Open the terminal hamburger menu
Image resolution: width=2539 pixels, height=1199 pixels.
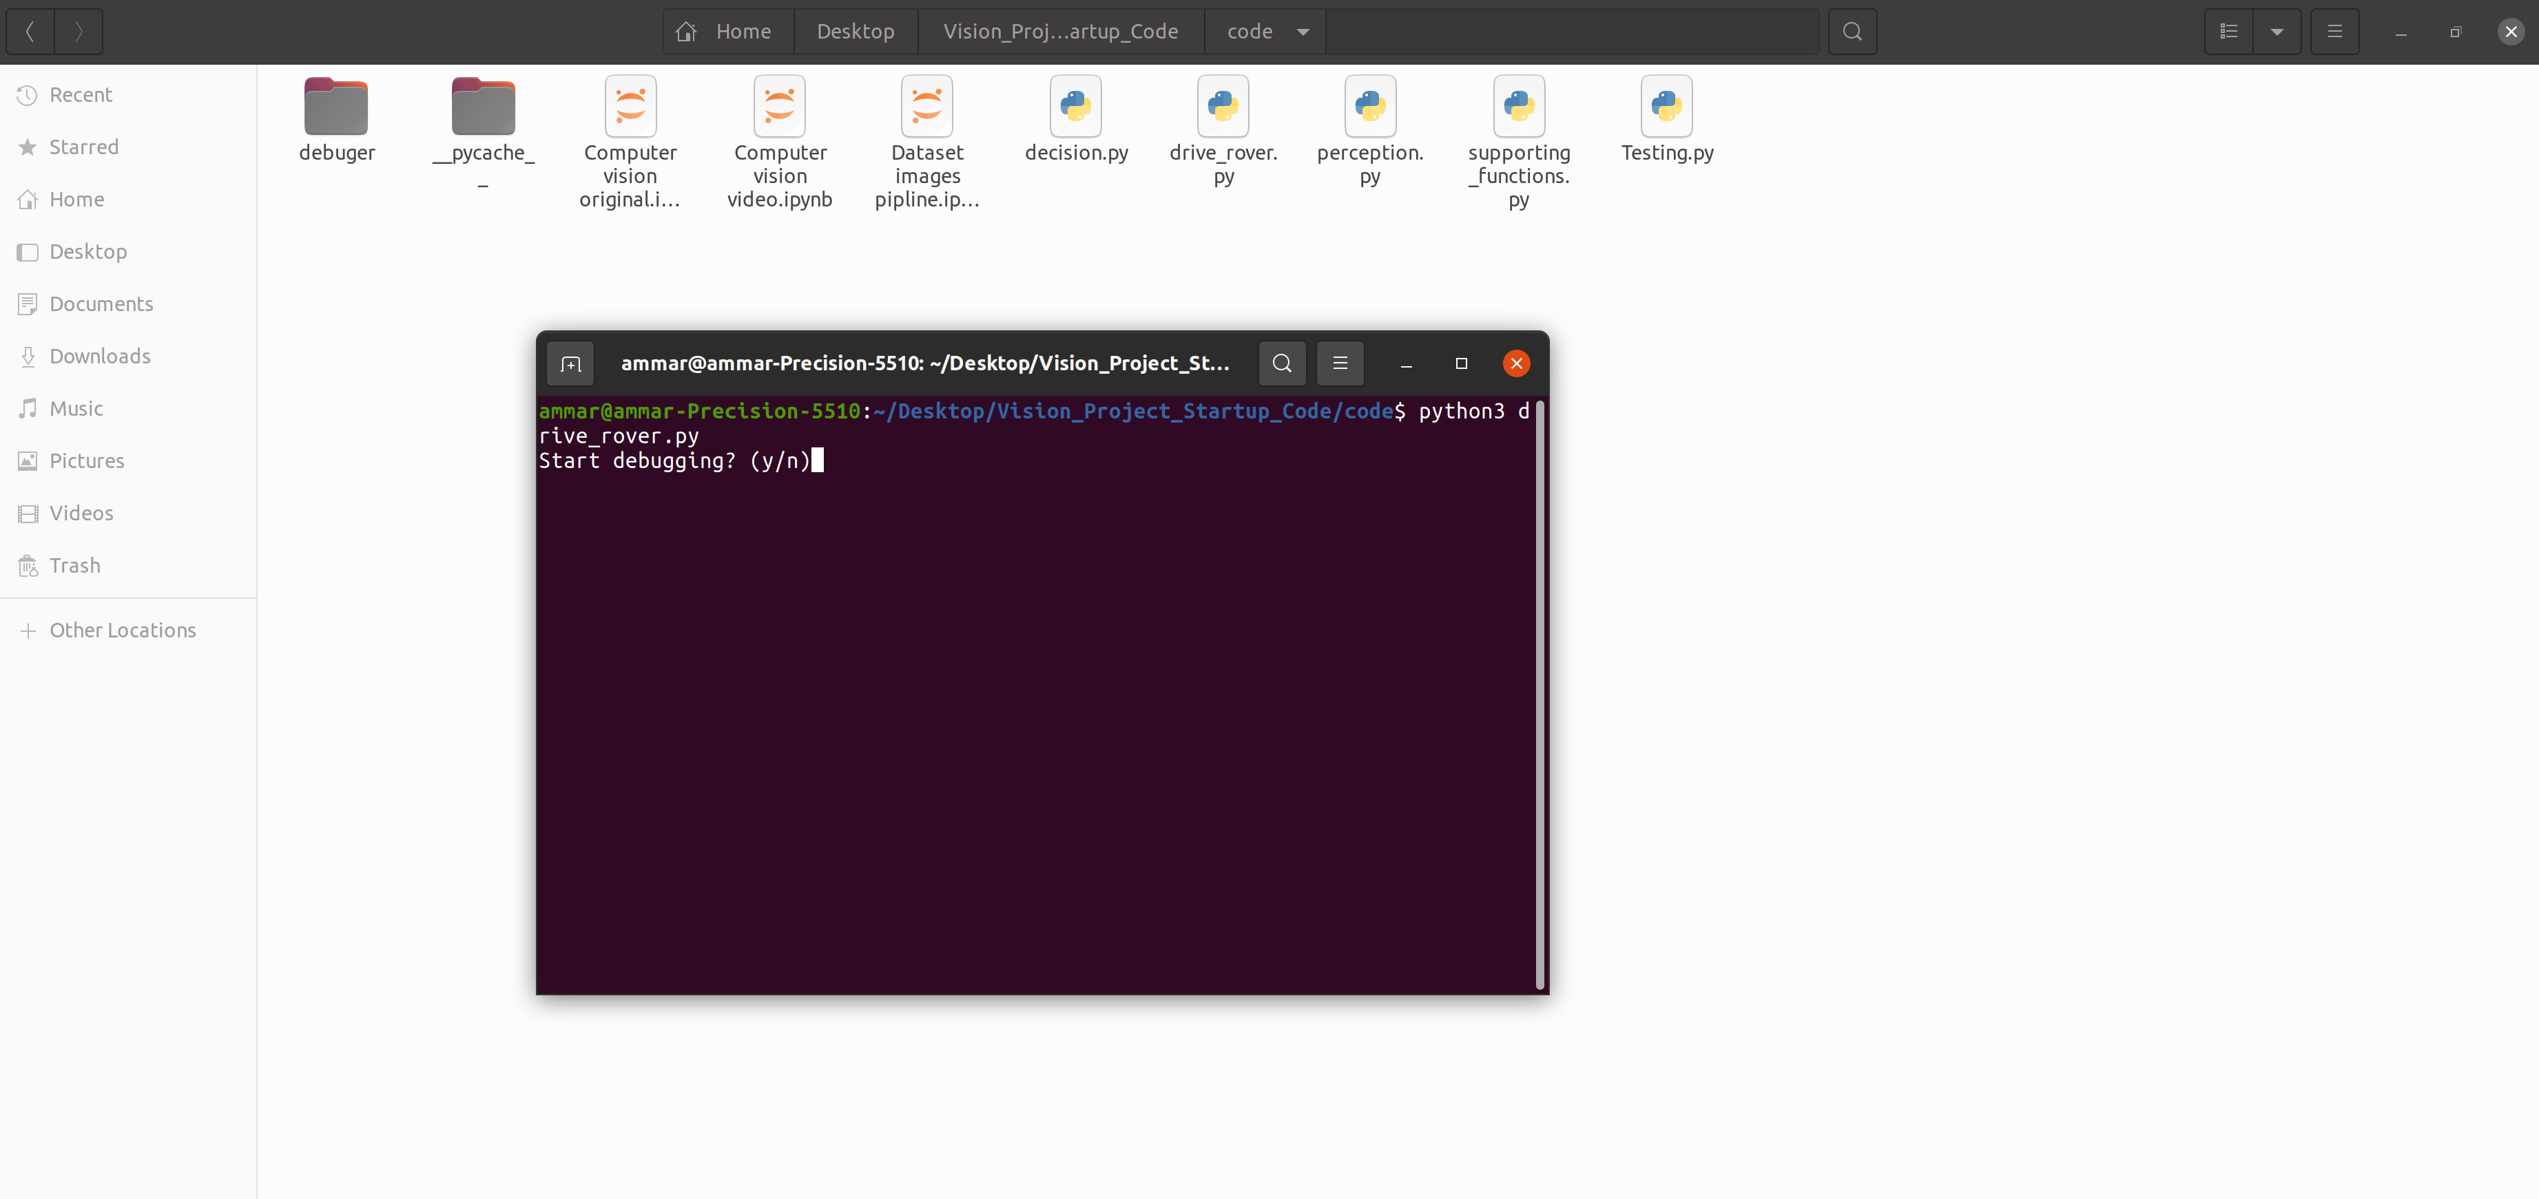(1340, 363)
